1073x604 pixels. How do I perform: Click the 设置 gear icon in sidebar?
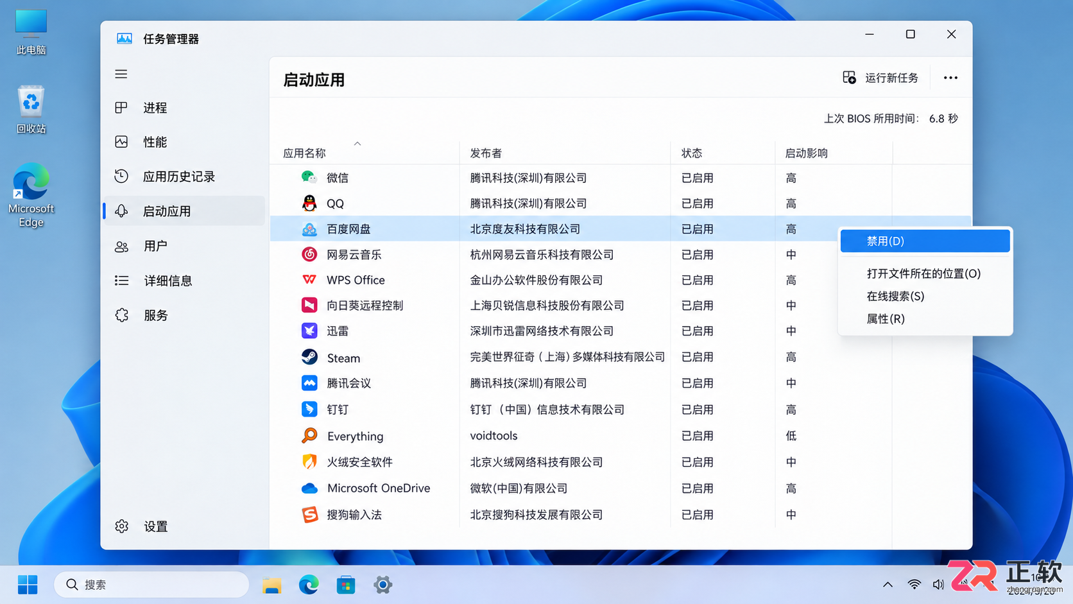[x=121, y=526]
